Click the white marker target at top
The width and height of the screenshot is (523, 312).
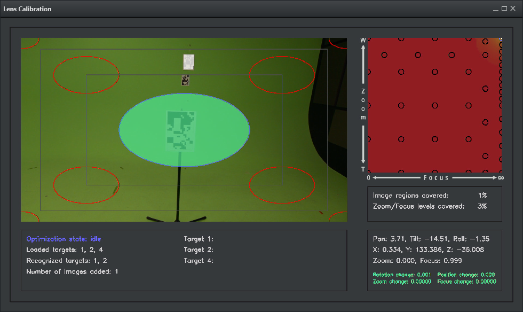(188, 62)
